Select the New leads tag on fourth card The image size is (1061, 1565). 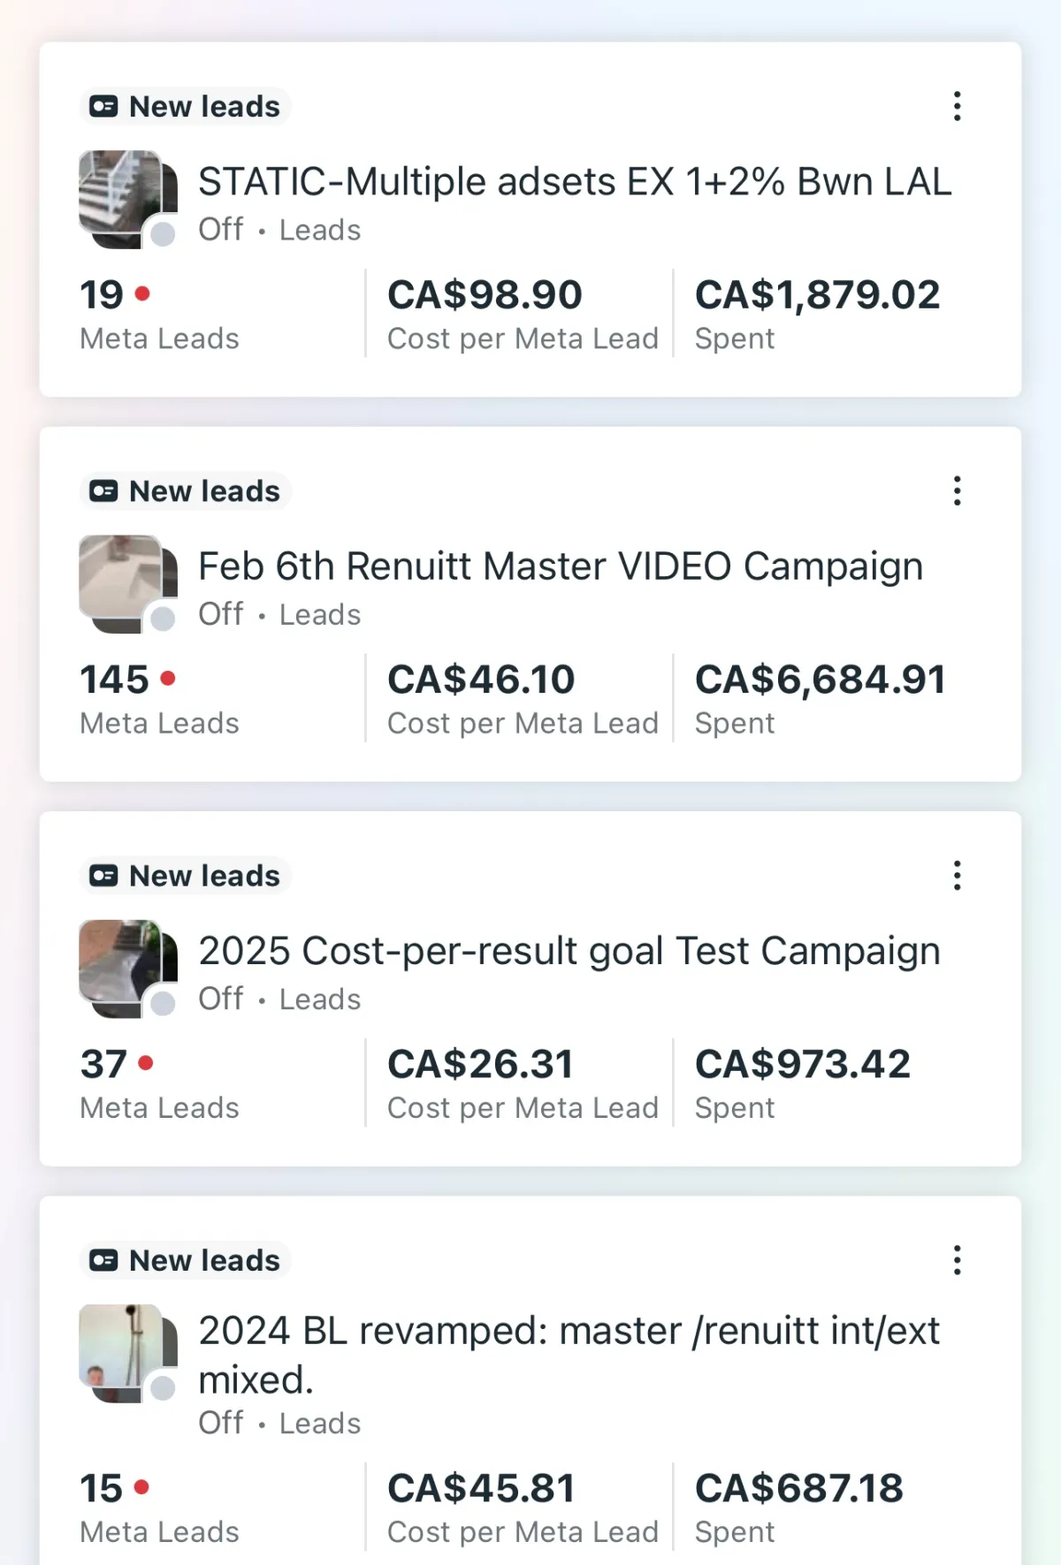coord(186,1260)
